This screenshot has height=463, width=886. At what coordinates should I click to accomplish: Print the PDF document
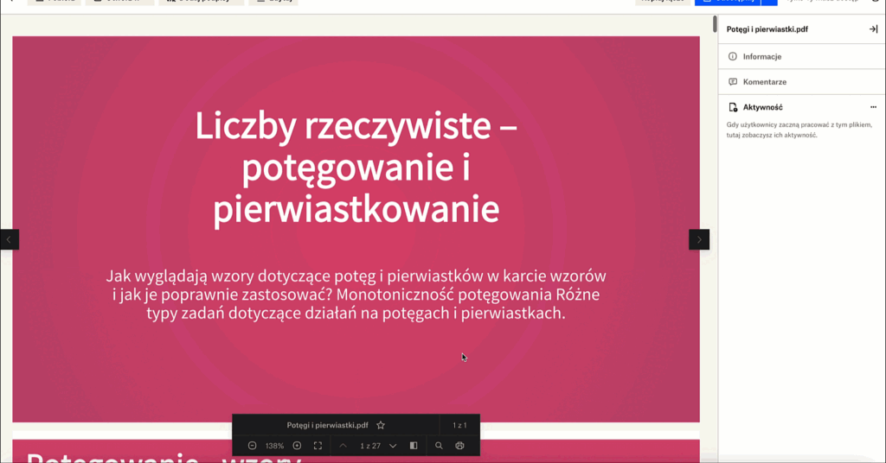[x=459, y=446]
